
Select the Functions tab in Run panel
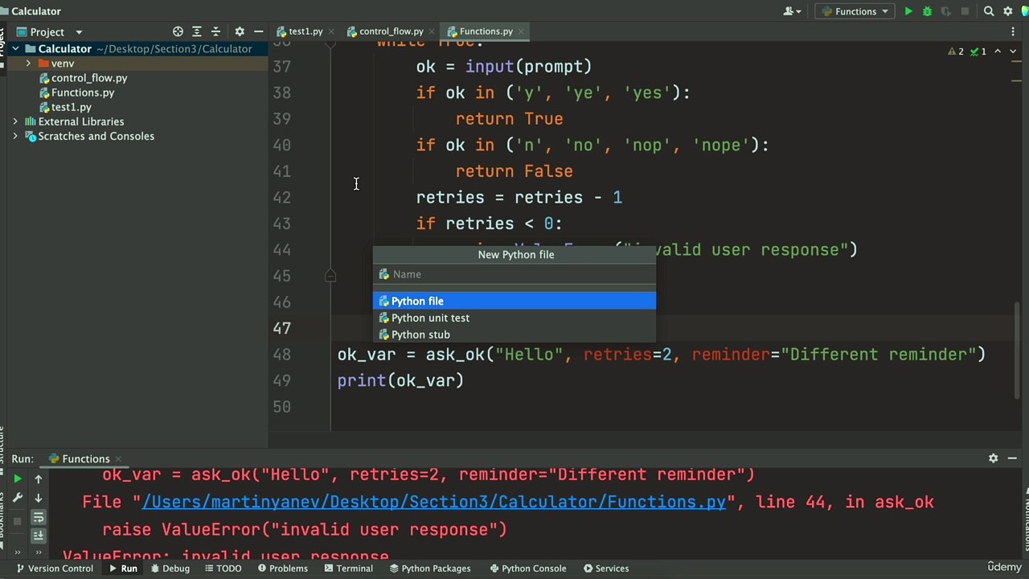85,458
